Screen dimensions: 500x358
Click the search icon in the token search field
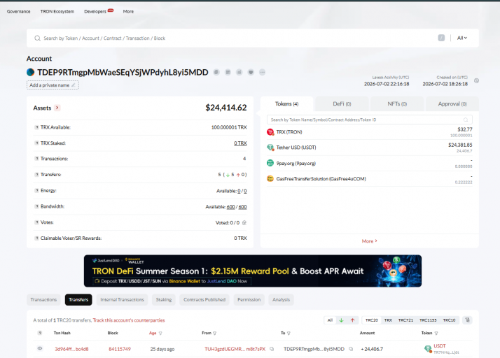coord(466,120)
